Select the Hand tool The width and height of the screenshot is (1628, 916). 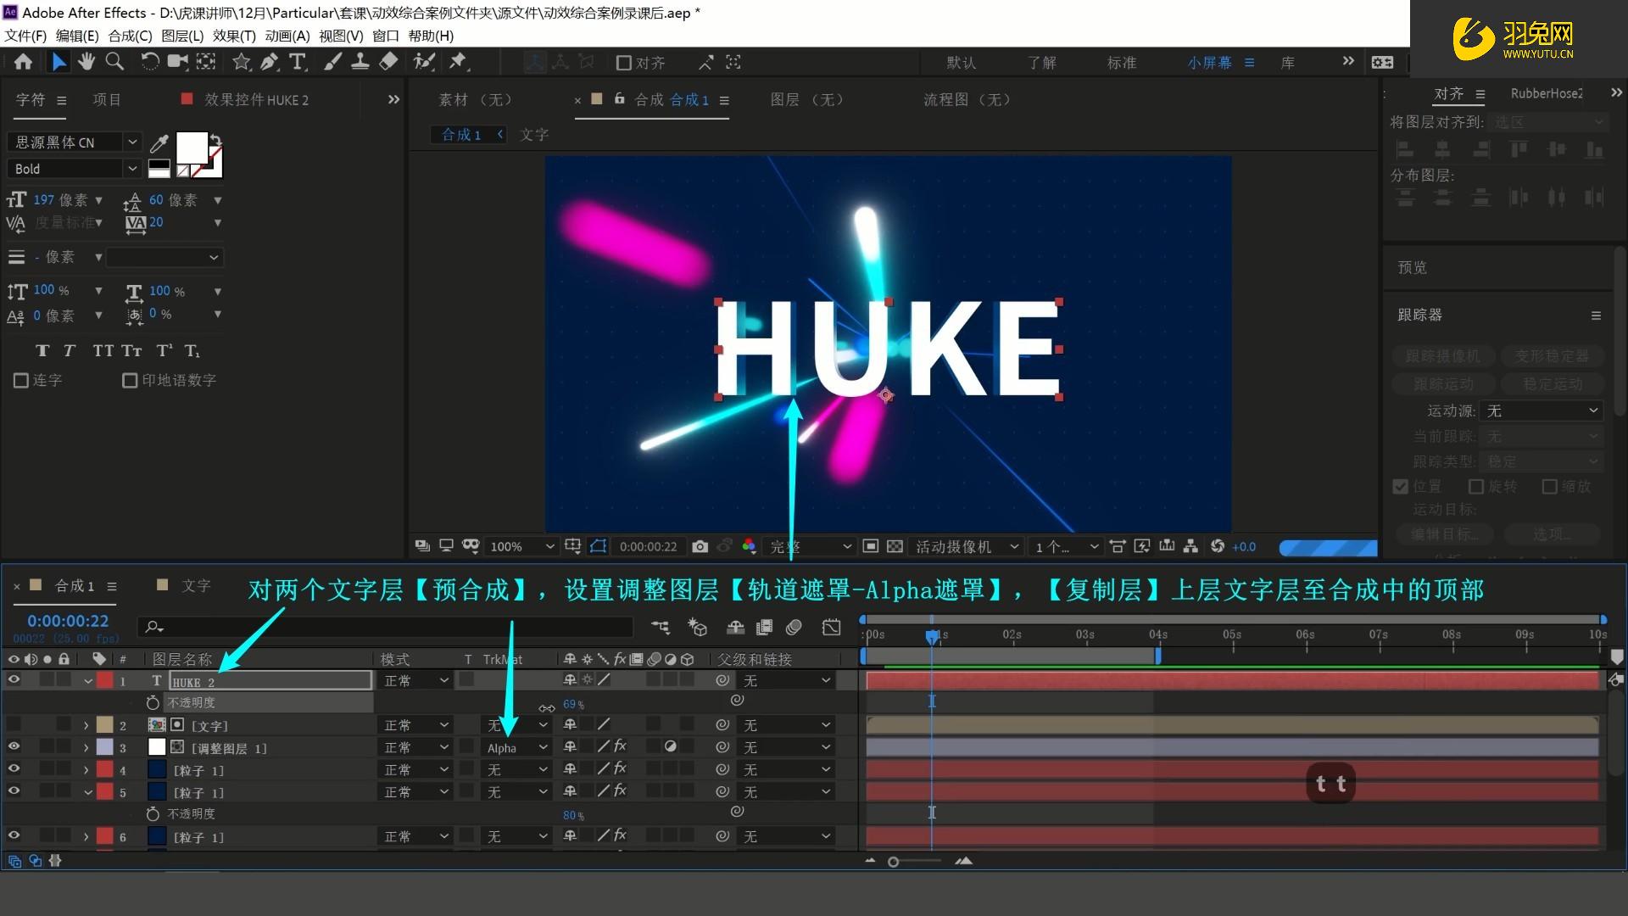86,62
